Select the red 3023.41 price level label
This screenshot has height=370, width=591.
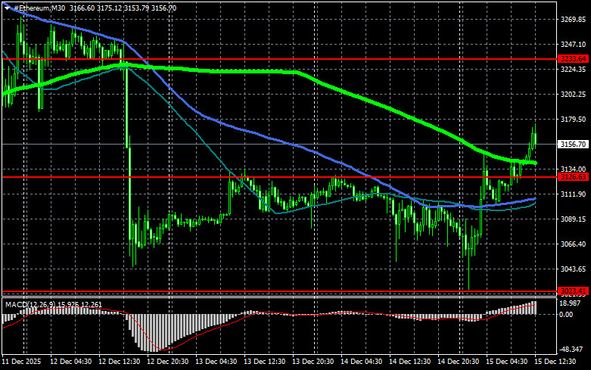click(x=573, y=291)
